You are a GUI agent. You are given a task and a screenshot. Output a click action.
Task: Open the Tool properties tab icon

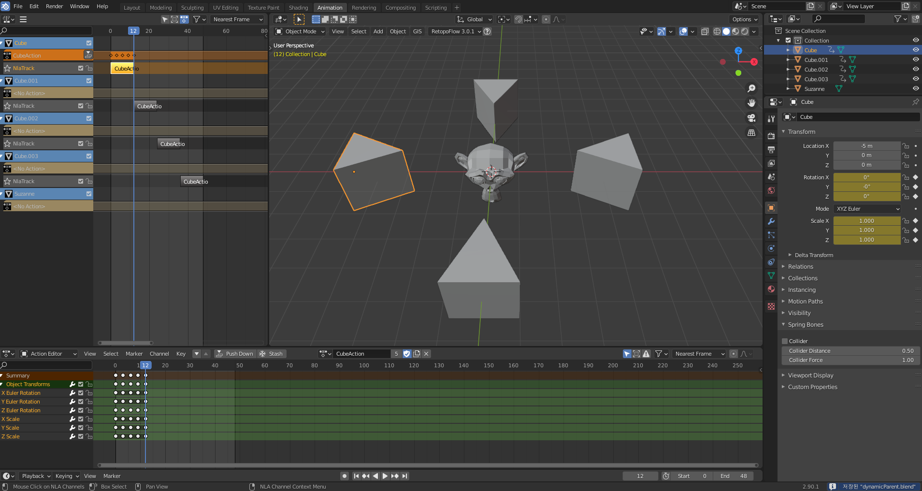coord(771,119)
